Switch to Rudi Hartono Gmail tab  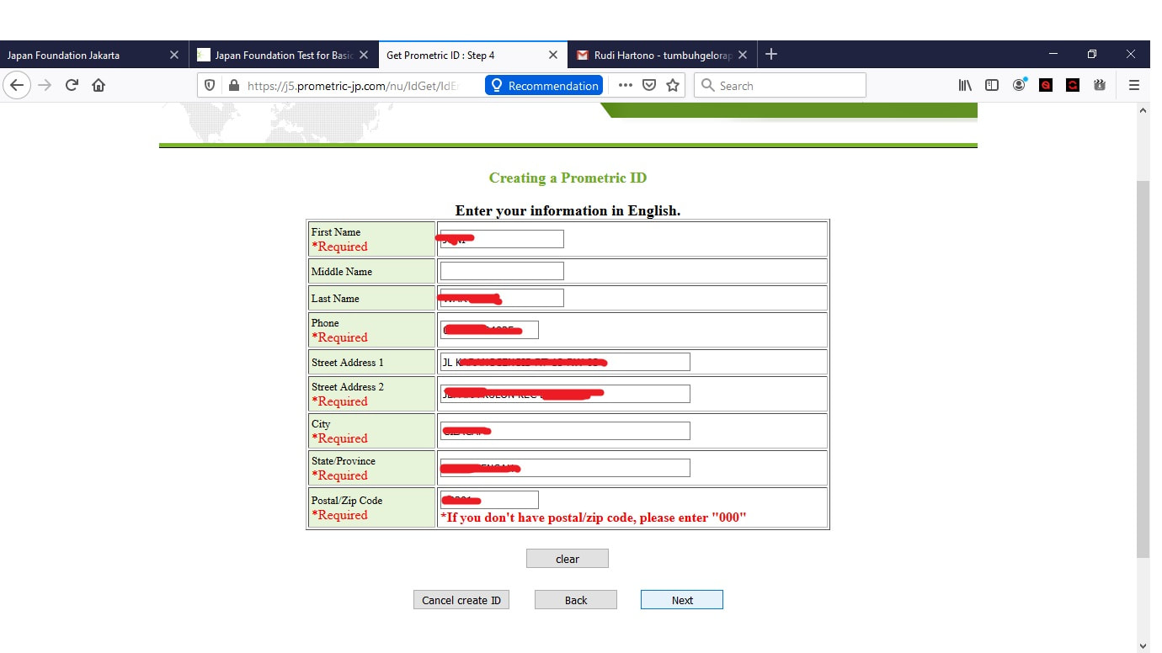pyautogui.click(x=661, y=55)
